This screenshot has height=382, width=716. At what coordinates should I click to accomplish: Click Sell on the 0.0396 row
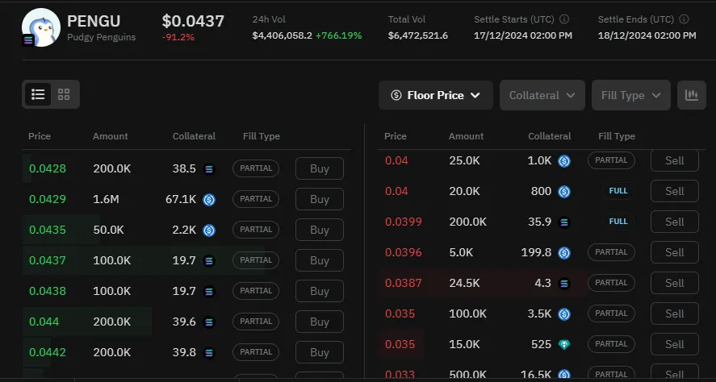(x=675, y=252)
